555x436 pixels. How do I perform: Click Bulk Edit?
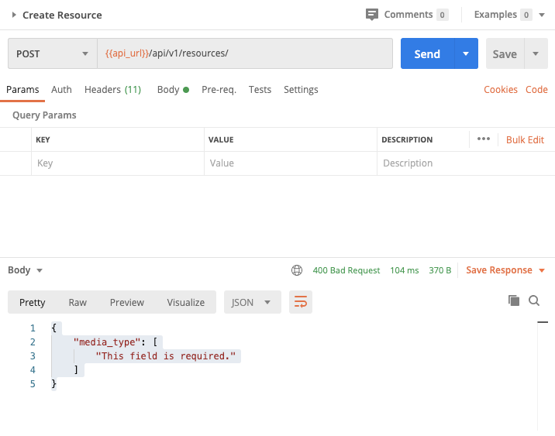[525, 139]
